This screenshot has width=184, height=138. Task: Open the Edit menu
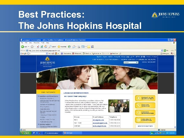[x=26, y=43]
